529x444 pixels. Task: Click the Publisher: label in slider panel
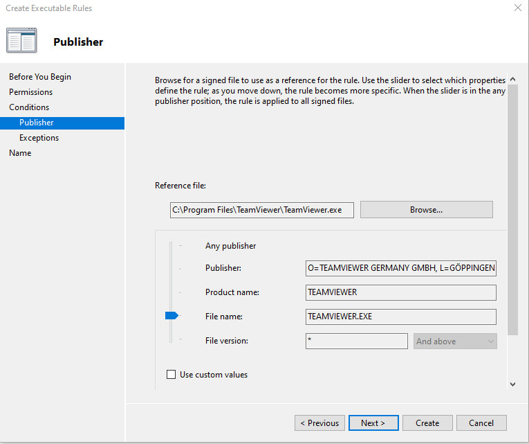pyautogui.click(x=223, y=268)
